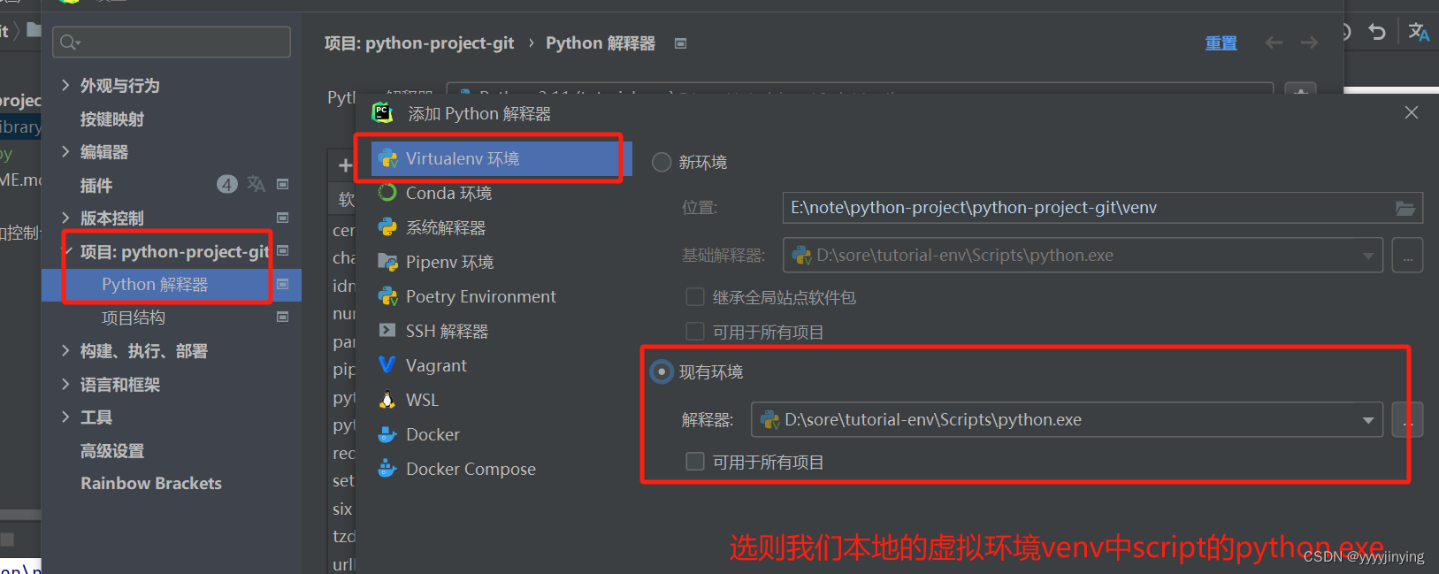The width and height of the screenshot is (1439, 574).
Task: Click the Vagrant V icon
Action: coord(387,364)
